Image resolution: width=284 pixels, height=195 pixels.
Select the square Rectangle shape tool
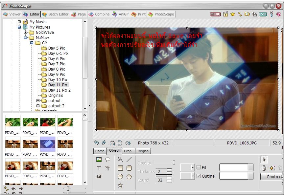tap(120, 168)
